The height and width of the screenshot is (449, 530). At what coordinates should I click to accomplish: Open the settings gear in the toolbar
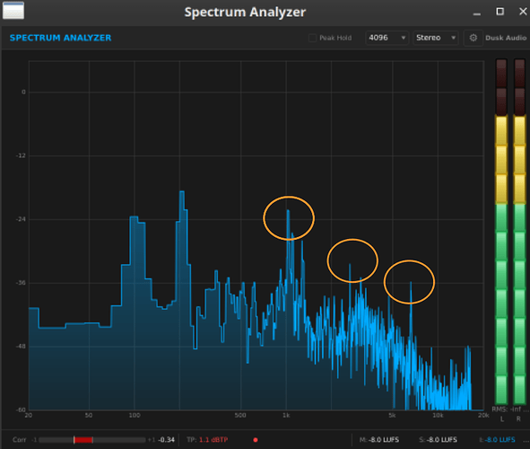[x=474, y=38]
